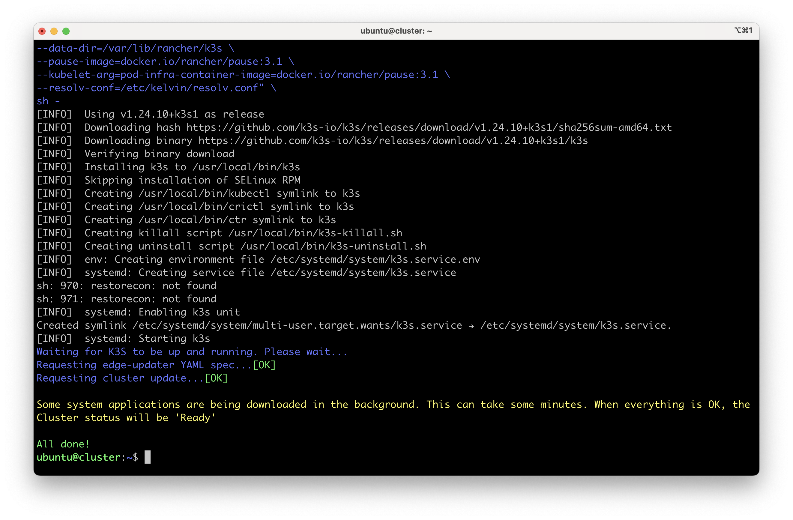
Task: Click the red close window button
Action: (x=42, y=31)
